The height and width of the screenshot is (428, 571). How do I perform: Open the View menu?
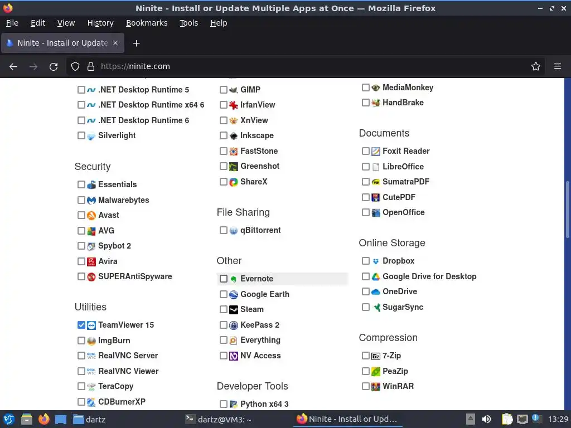[x=66, y=23]
